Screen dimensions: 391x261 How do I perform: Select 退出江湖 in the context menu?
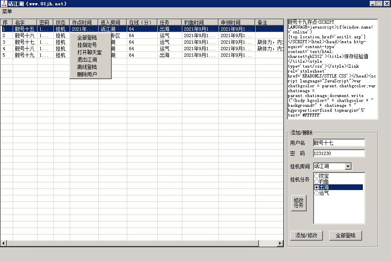87,60
